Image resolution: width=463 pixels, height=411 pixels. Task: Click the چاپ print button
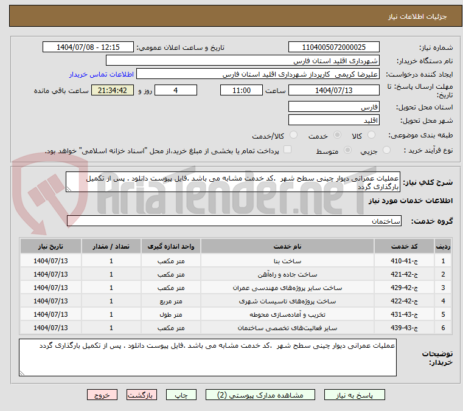[x=181, y=395]
